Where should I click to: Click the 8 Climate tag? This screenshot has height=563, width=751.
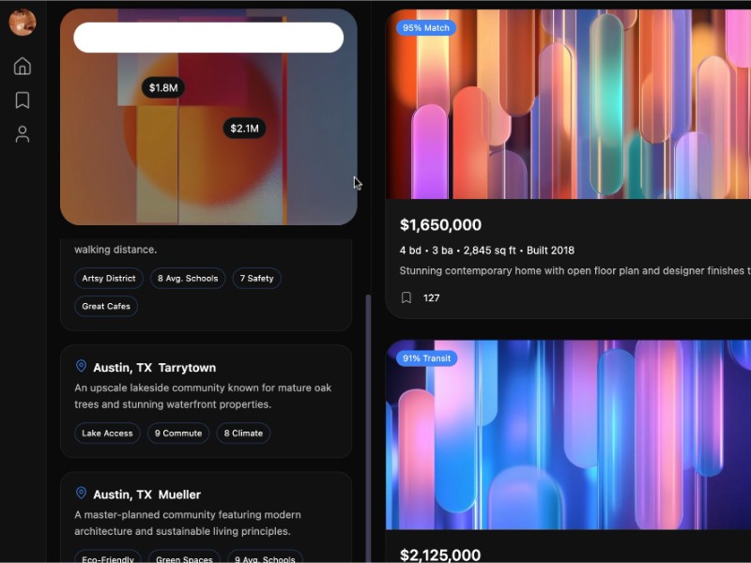tap(243, 434)
